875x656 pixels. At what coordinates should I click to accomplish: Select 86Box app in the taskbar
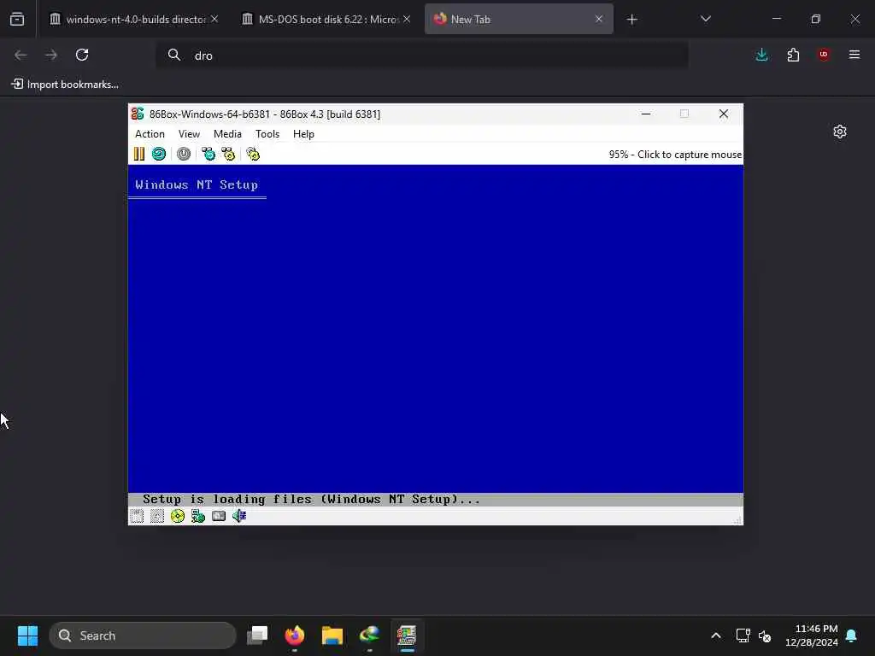(407, 635)
